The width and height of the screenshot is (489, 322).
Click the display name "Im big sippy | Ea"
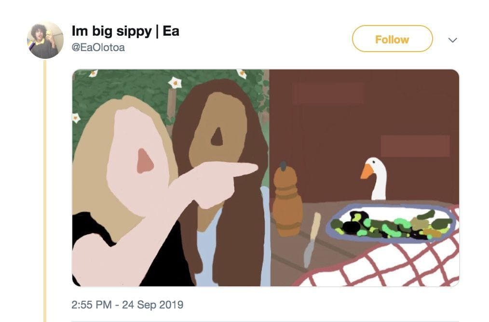pyautogui.click(x=125, y=31)
